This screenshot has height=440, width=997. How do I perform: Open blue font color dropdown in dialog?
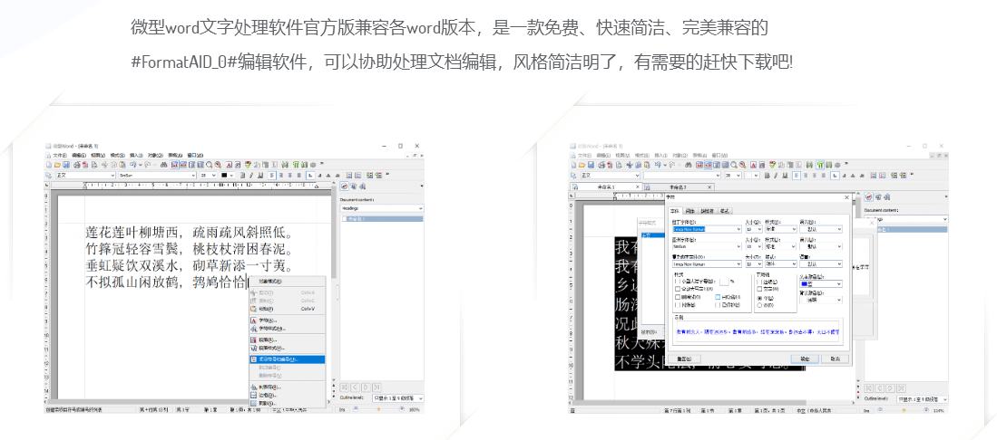(x=821, y=283)
